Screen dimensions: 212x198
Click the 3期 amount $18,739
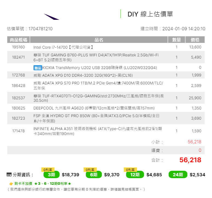70,175
